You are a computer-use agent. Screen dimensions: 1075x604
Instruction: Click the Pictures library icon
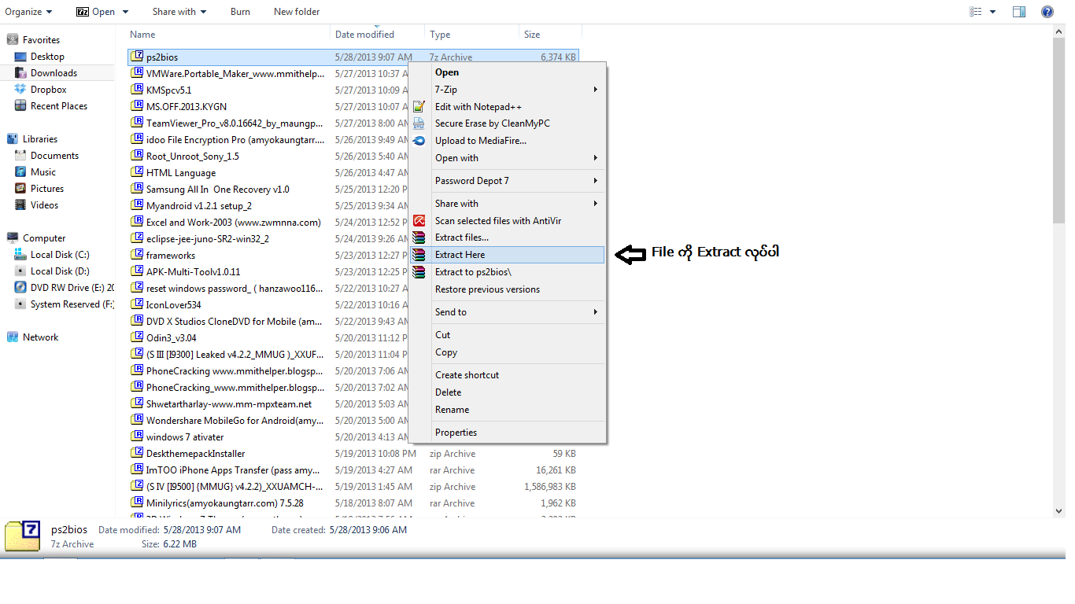point(20,189)
